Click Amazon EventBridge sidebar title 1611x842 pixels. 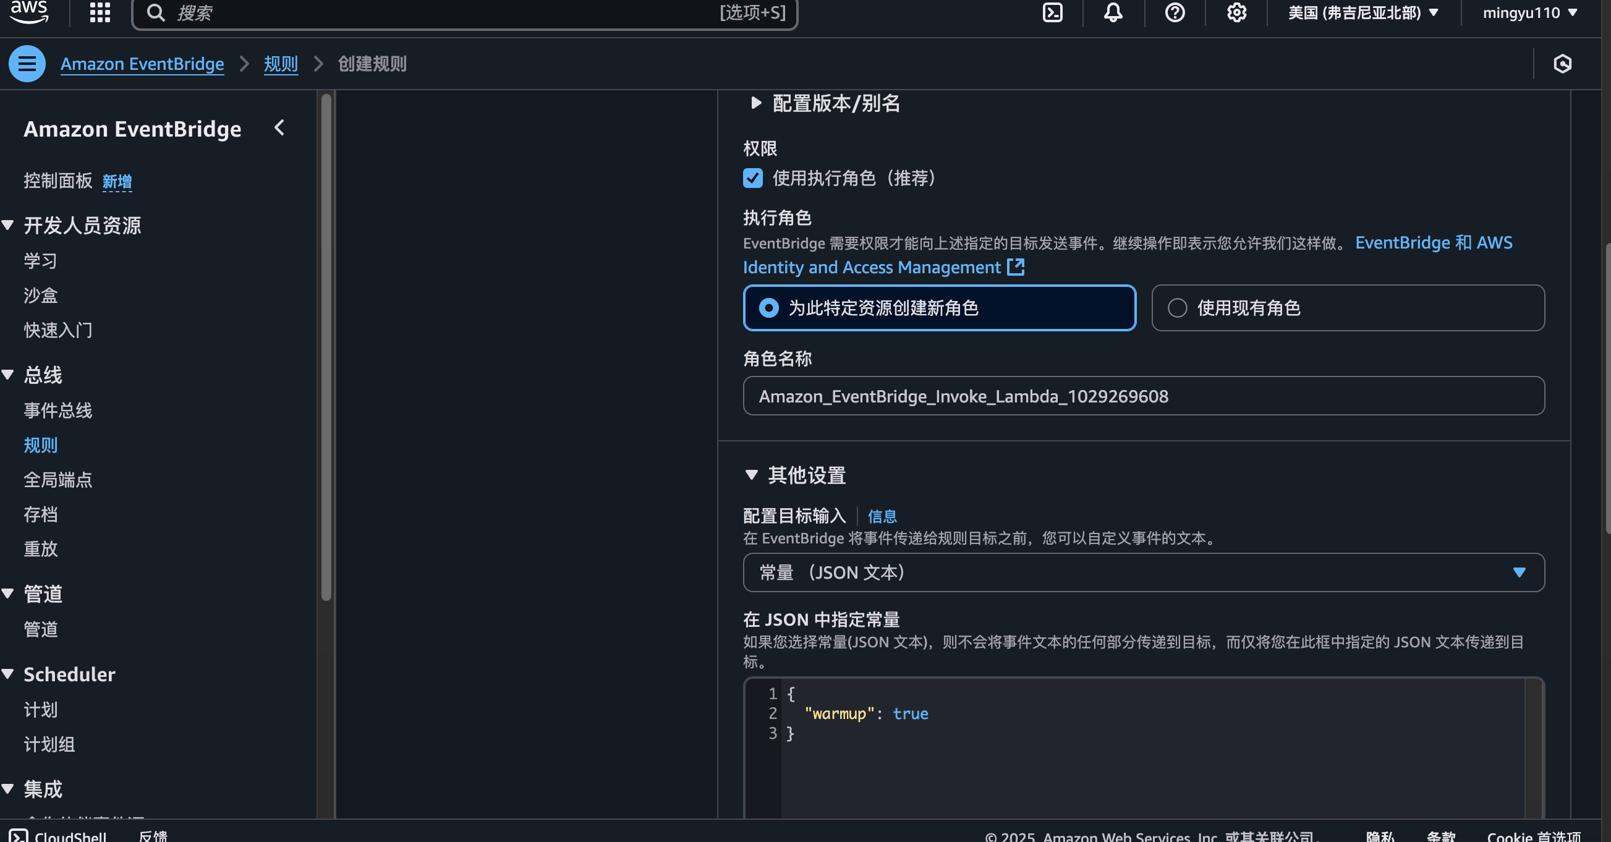(132, 129)
